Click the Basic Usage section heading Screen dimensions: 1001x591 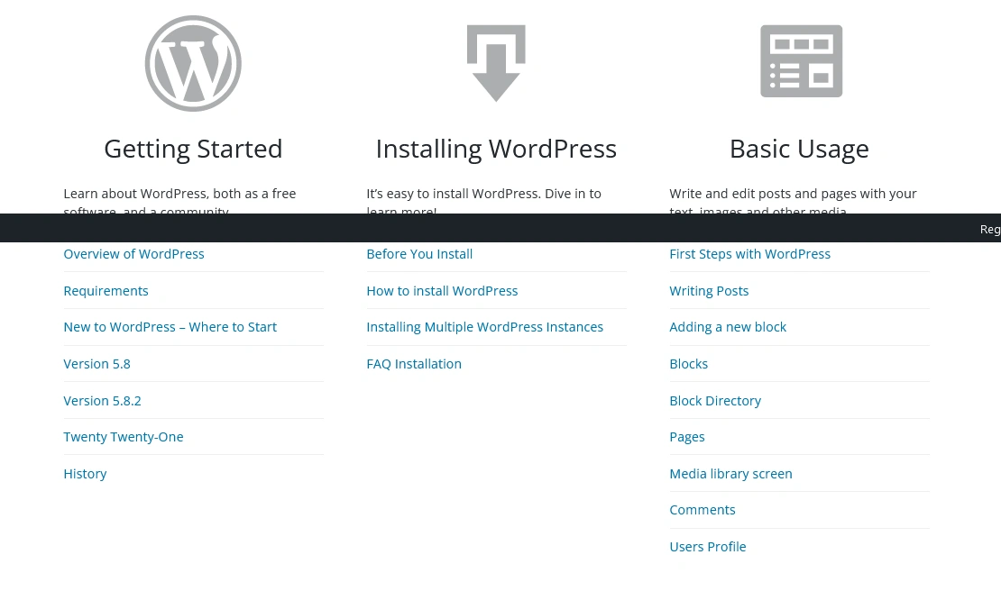coord(799,148)
